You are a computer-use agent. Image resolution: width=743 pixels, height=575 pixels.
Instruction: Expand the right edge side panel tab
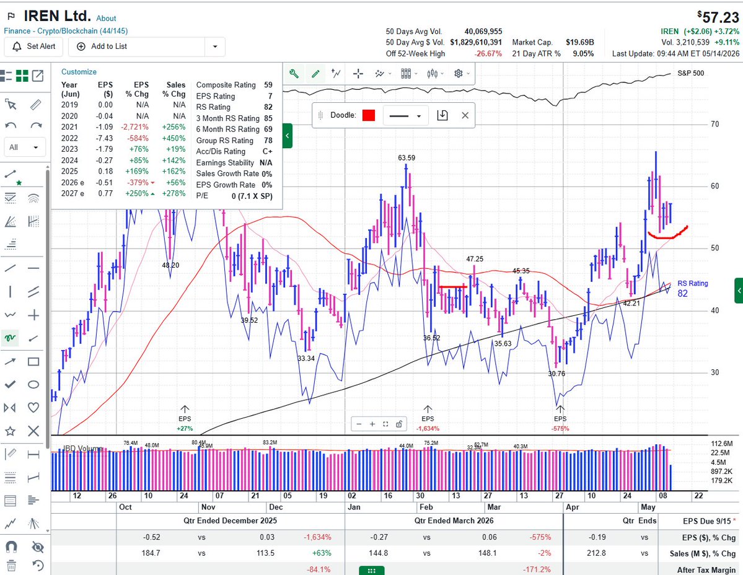click(739, 290)
